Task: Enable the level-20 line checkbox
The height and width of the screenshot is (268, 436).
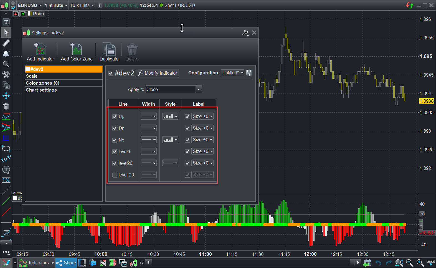Action: click(x=115, y=175)
